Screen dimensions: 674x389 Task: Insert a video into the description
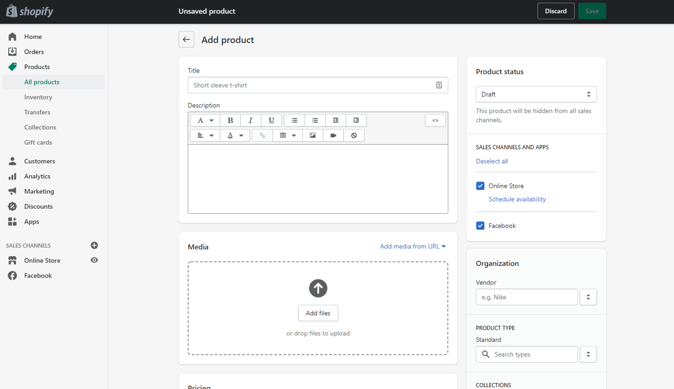(333, 135)
